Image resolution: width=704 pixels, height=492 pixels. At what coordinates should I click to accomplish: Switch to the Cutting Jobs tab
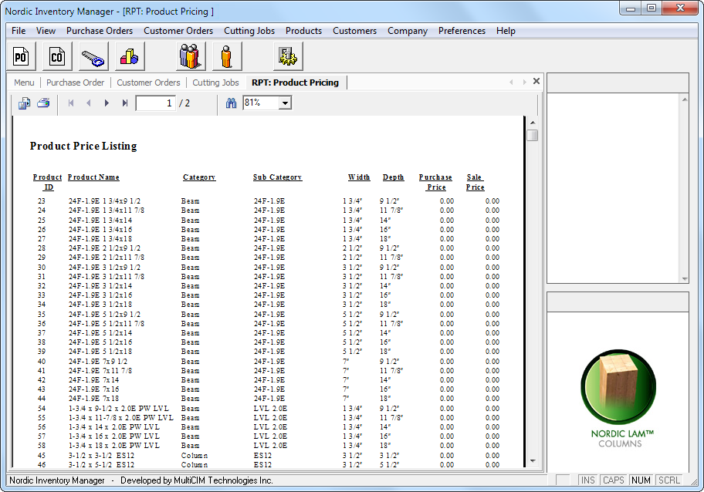[x=215, y=83]
